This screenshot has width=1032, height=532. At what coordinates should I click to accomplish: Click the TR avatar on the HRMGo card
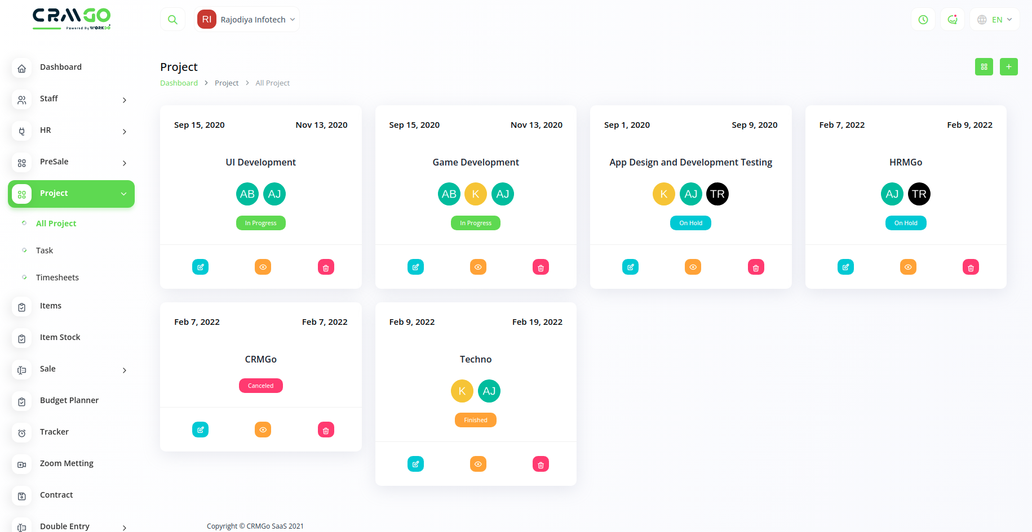pos(919,194)
